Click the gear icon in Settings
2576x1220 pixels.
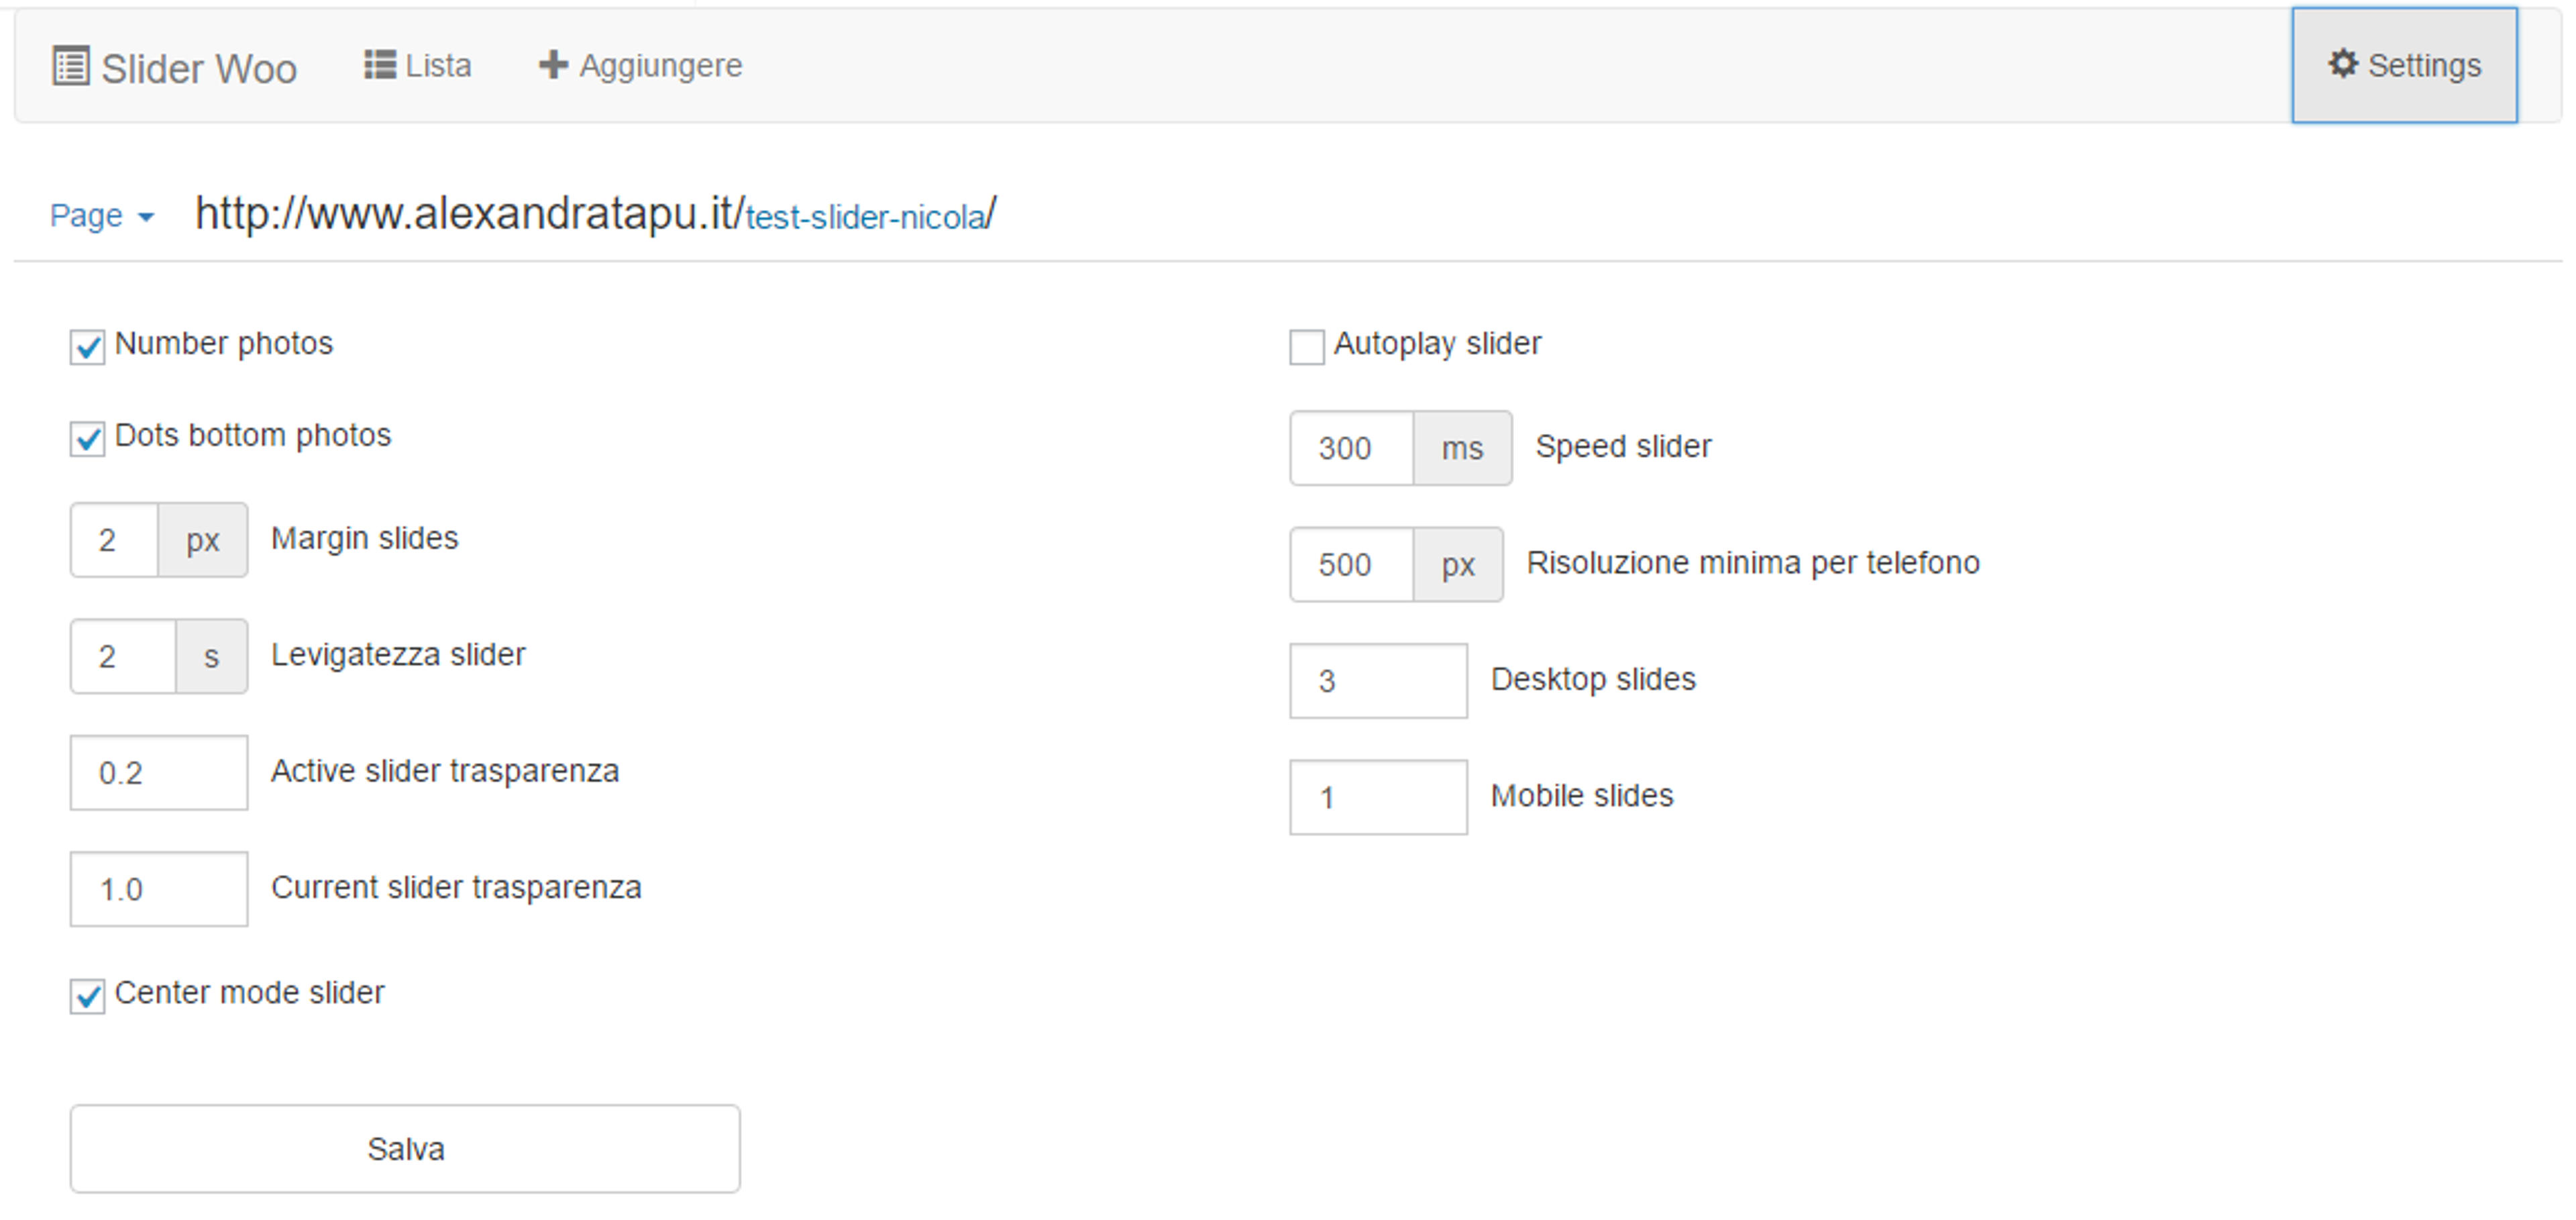pyautogui.click(x=2343, y=64)
